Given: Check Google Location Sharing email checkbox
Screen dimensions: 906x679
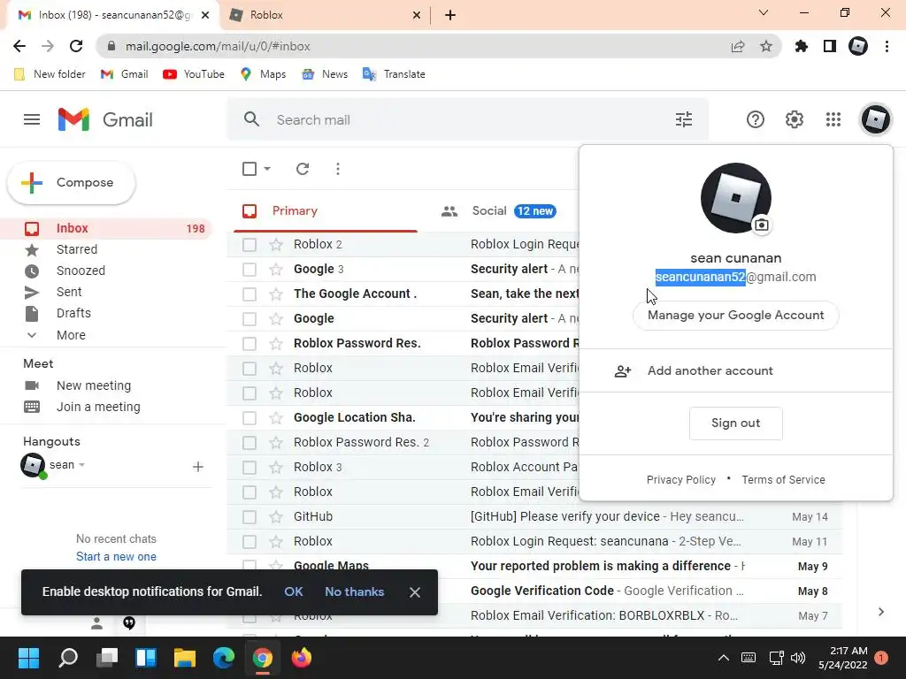Looking at the screenshot, I should point(249,418).
